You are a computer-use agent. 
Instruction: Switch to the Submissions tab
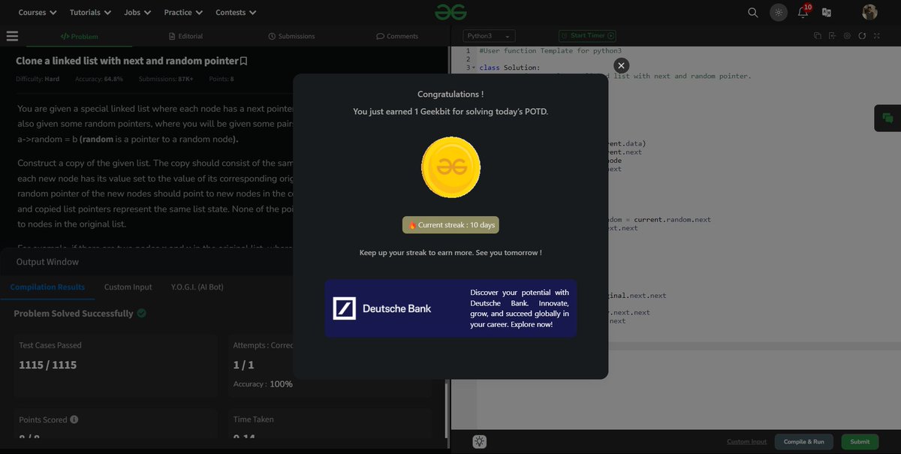click(291, 36)
